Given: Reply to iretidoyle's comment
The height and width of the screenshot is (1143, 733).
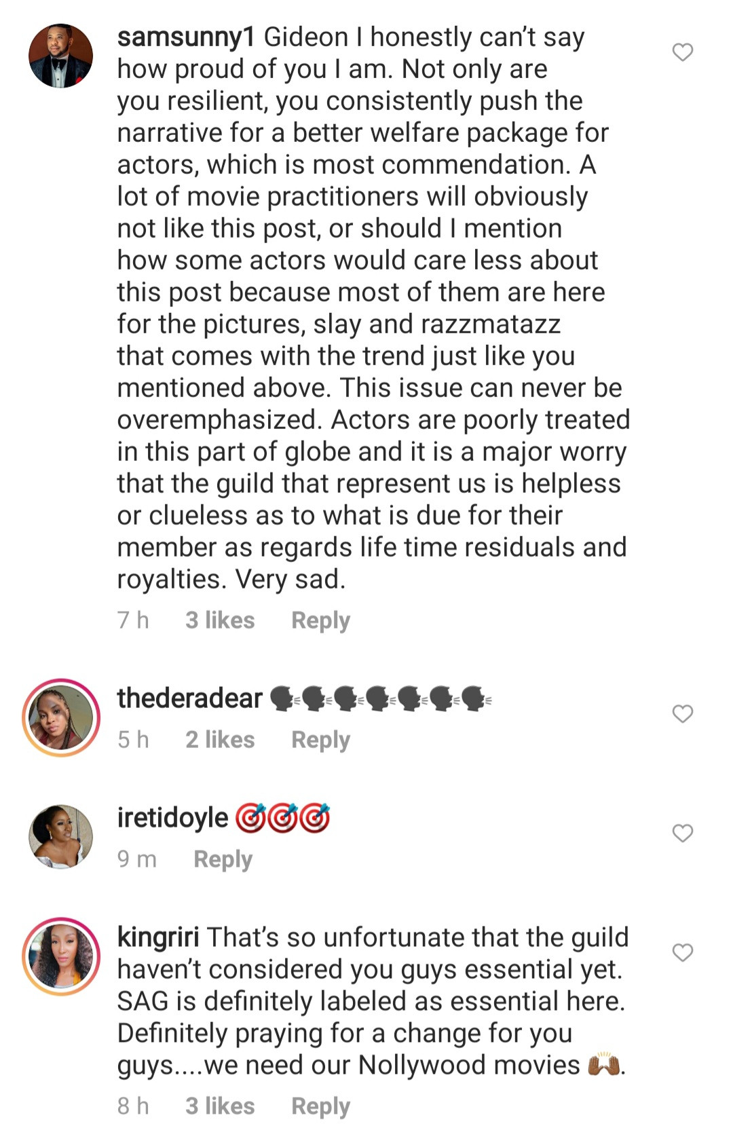Looking at the screenshot, I should point(223,859).
